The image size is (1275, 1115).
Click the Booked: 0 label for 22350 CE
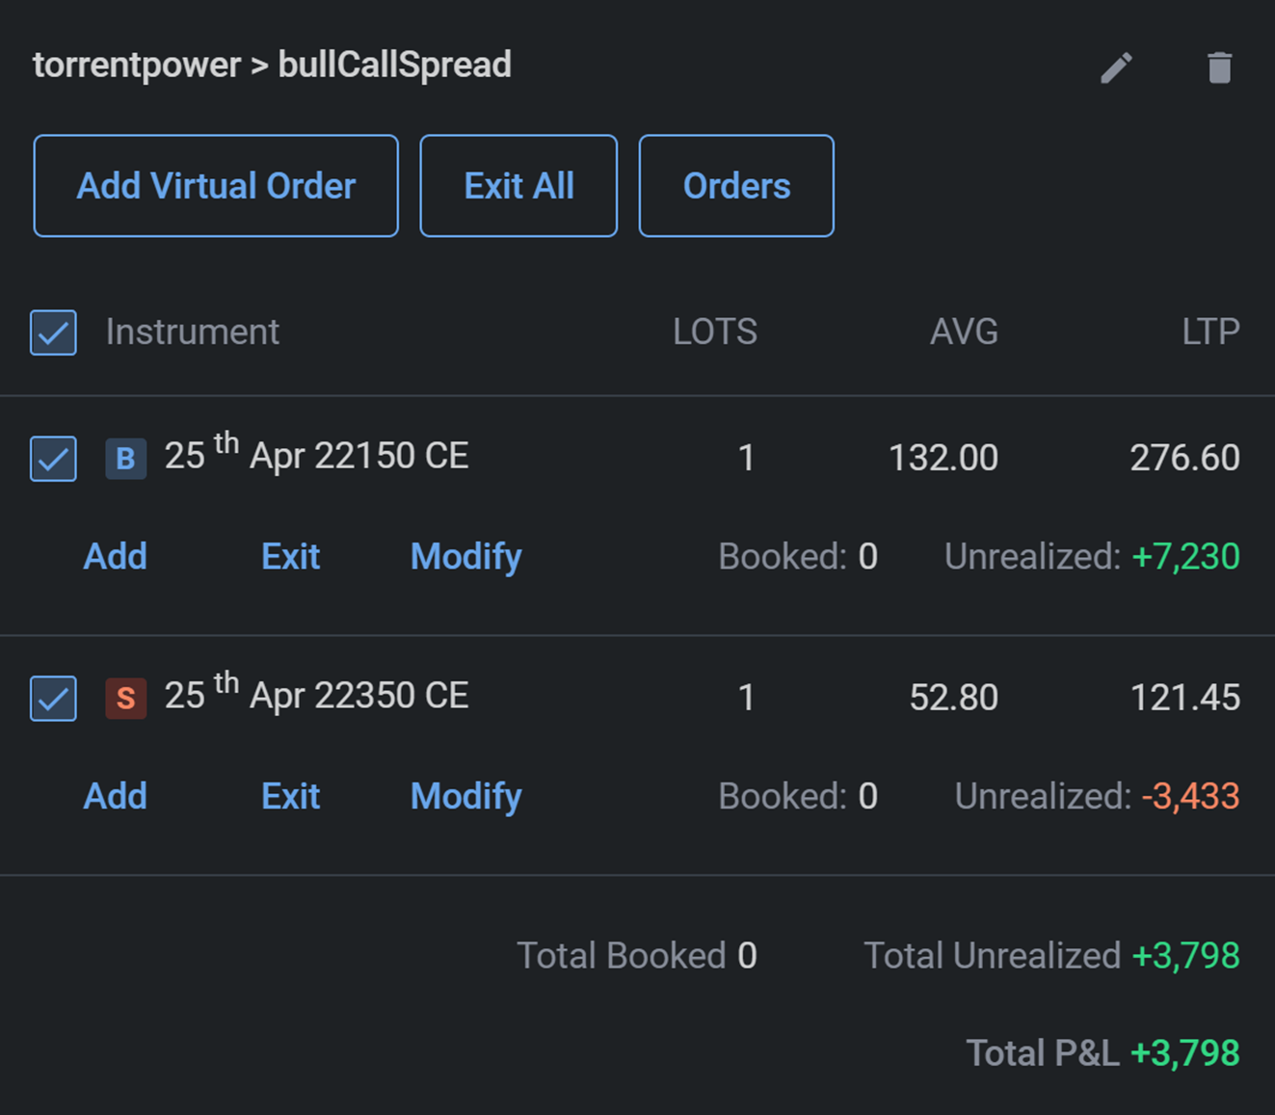pyautogui.click(x=798, y=796)
